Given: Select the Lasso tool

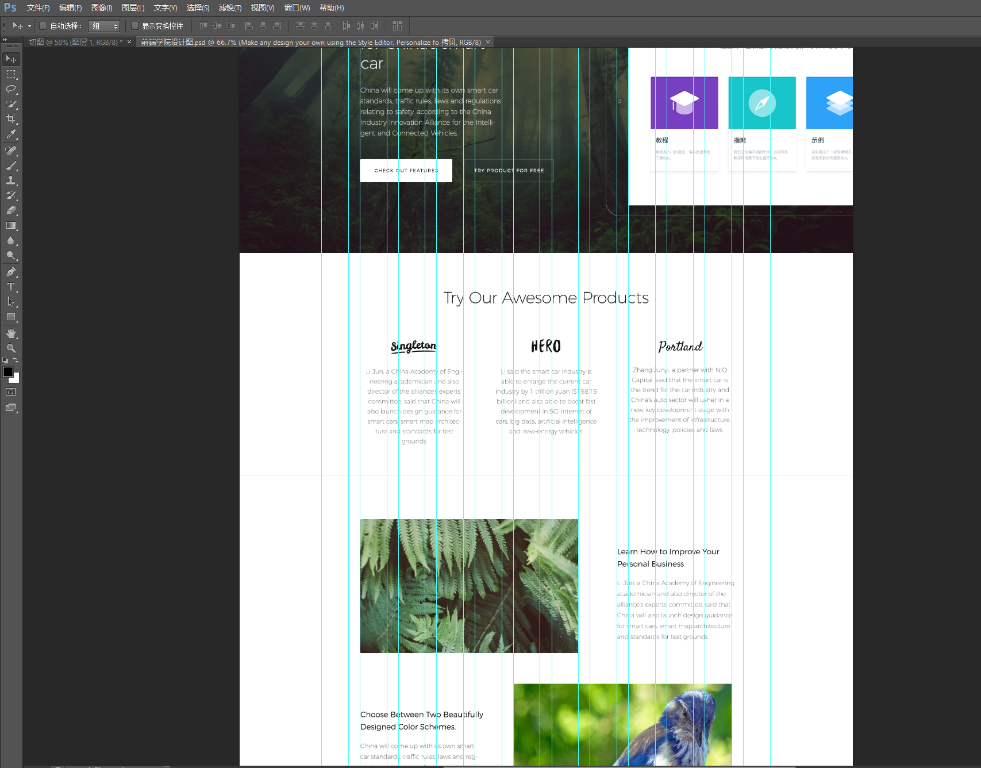Looking at the screenshot, I should point(11,89).
